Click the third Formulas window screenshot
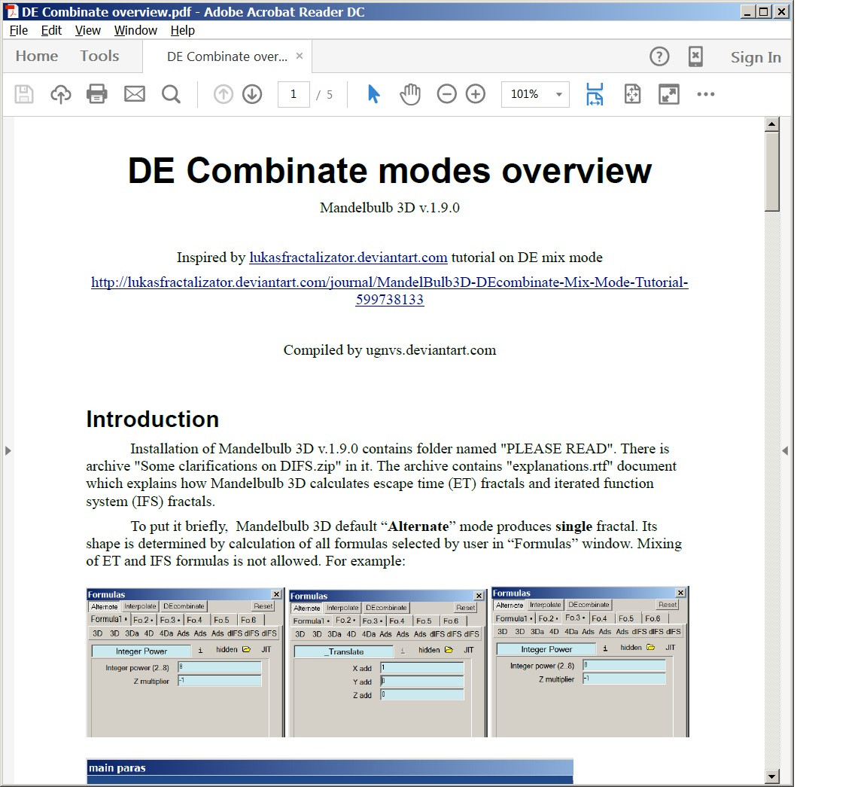Screen dimensions: 867x787 pos(591,662)
